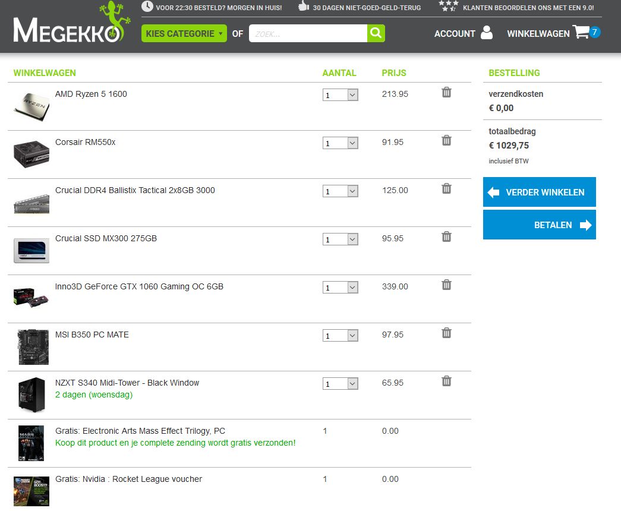Screen dimensions: 621x511
Task: Open Gratis Nvidia Rocket League voucher link
Action: 129,479
